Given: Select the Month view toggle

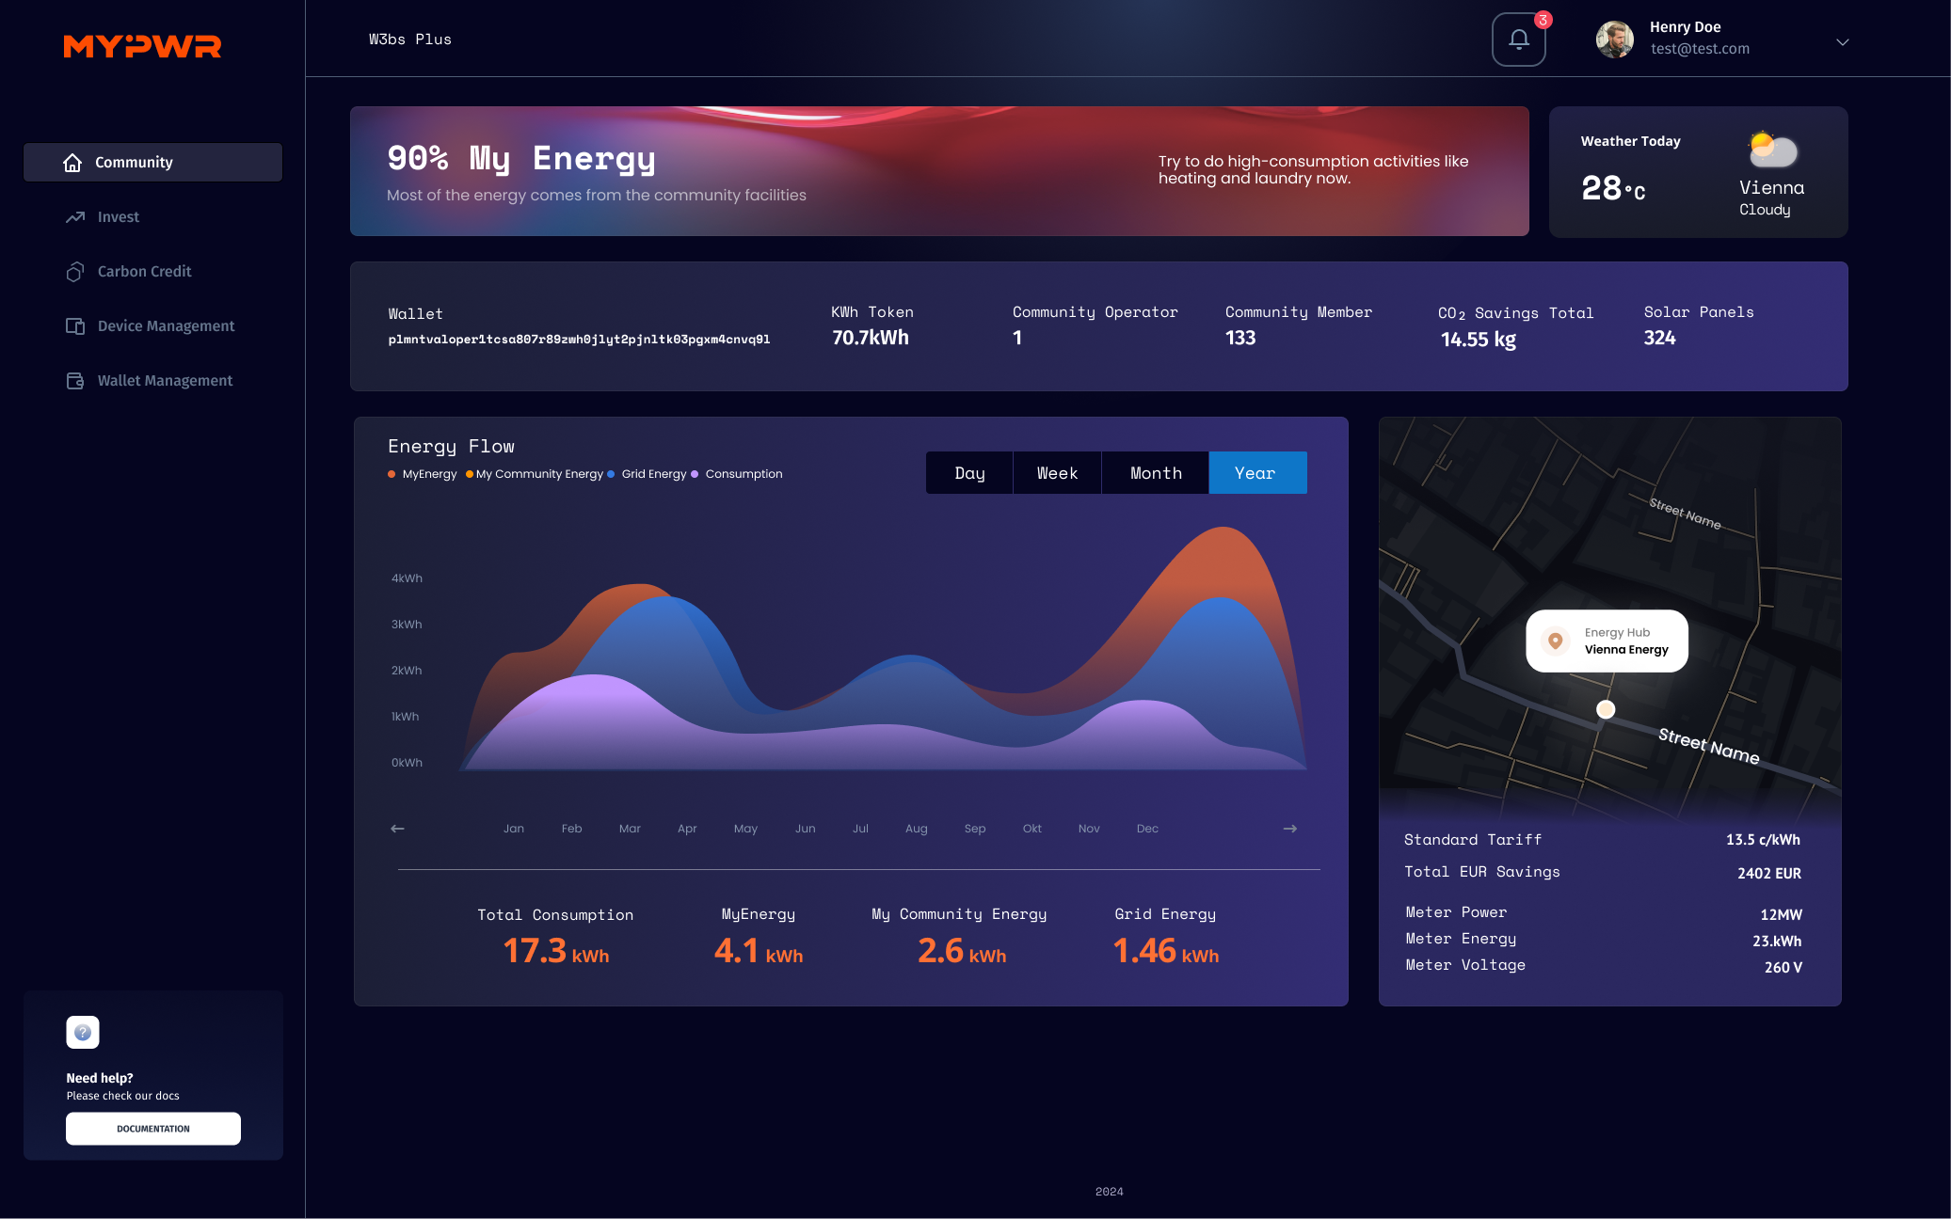Looking at the screenshot, I should pos(1155,472).
